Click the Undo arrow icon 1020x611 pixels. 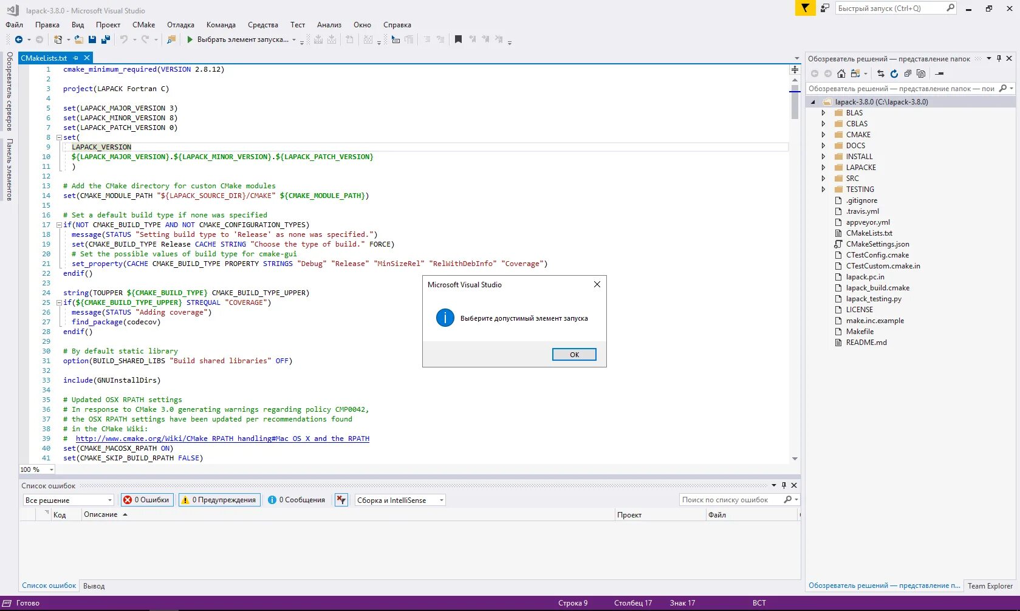tap(124, 39)
